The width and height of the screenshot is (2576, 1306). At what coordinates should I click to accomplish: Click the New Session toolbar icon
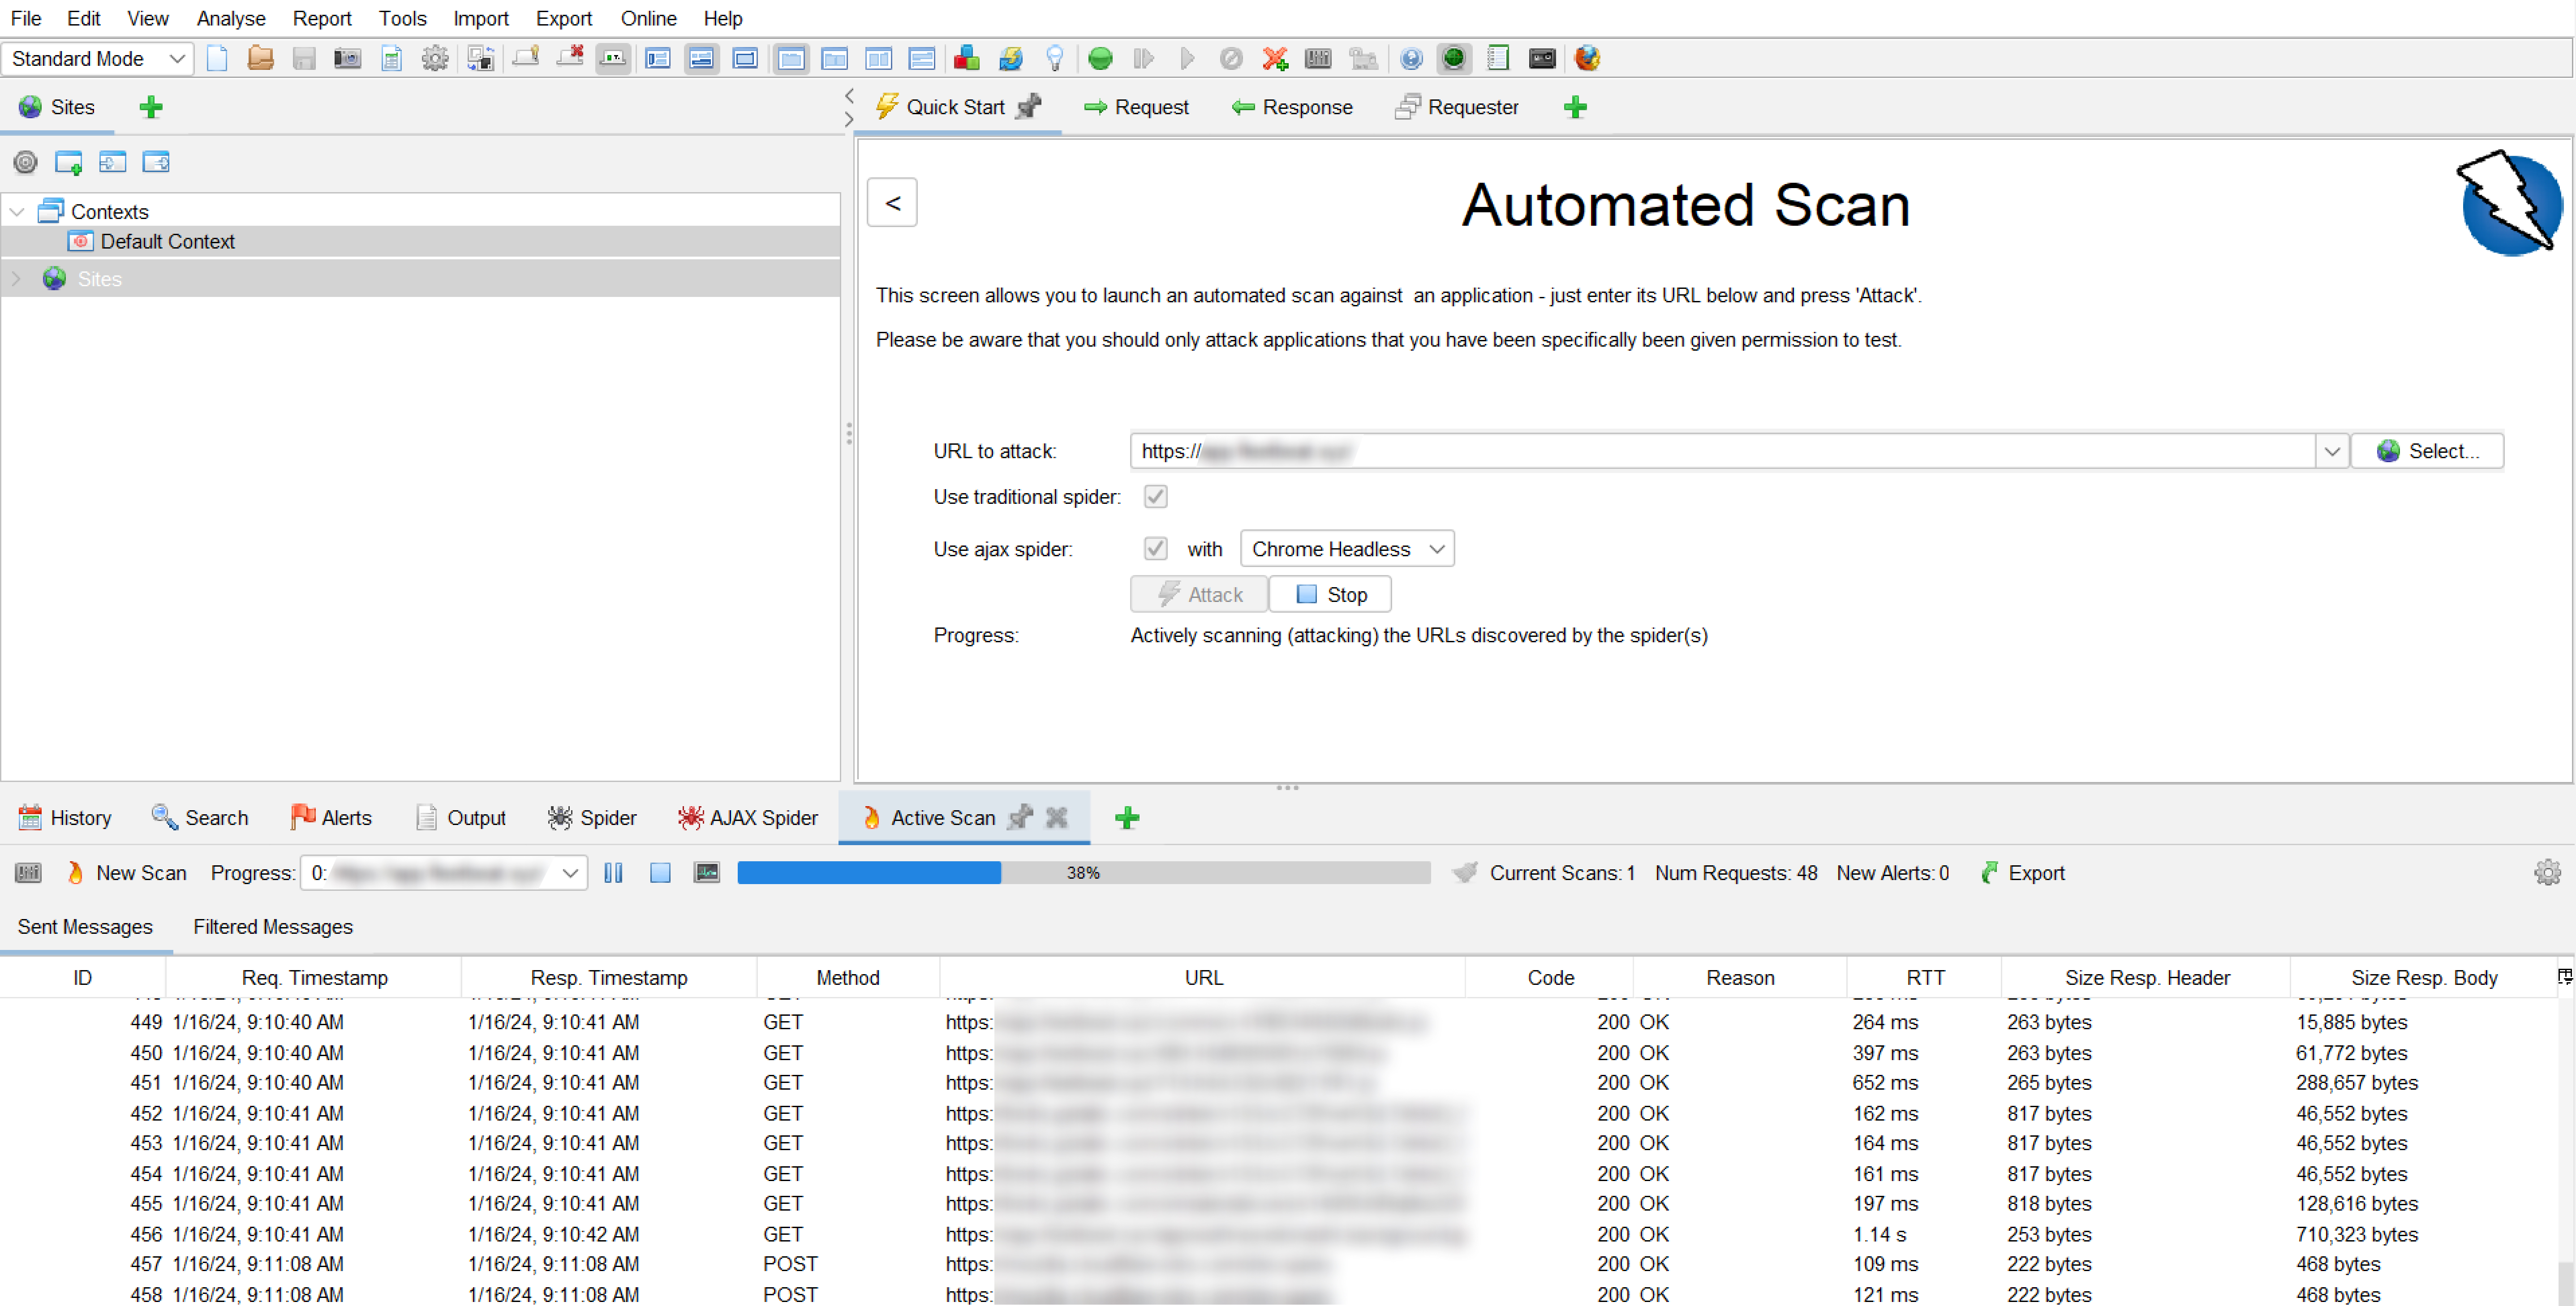(x=217, y=58)
